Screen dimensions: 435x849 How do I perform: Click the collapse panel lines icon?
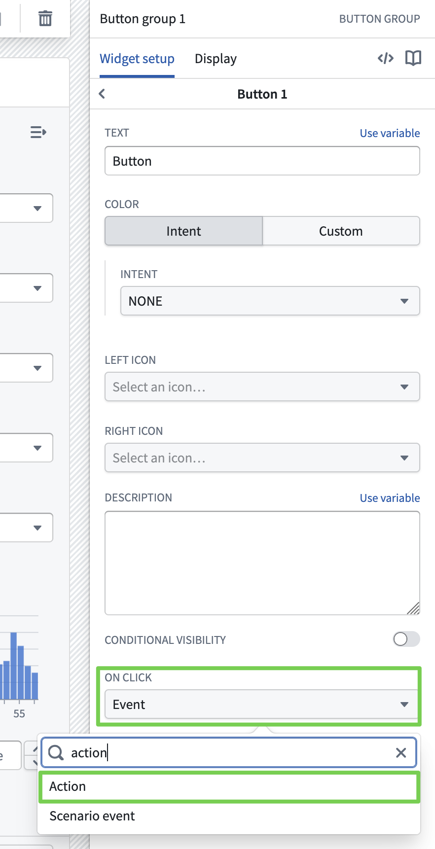[38, 132]
